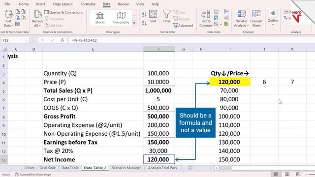Sort Z to A descending

click(144, 23)
